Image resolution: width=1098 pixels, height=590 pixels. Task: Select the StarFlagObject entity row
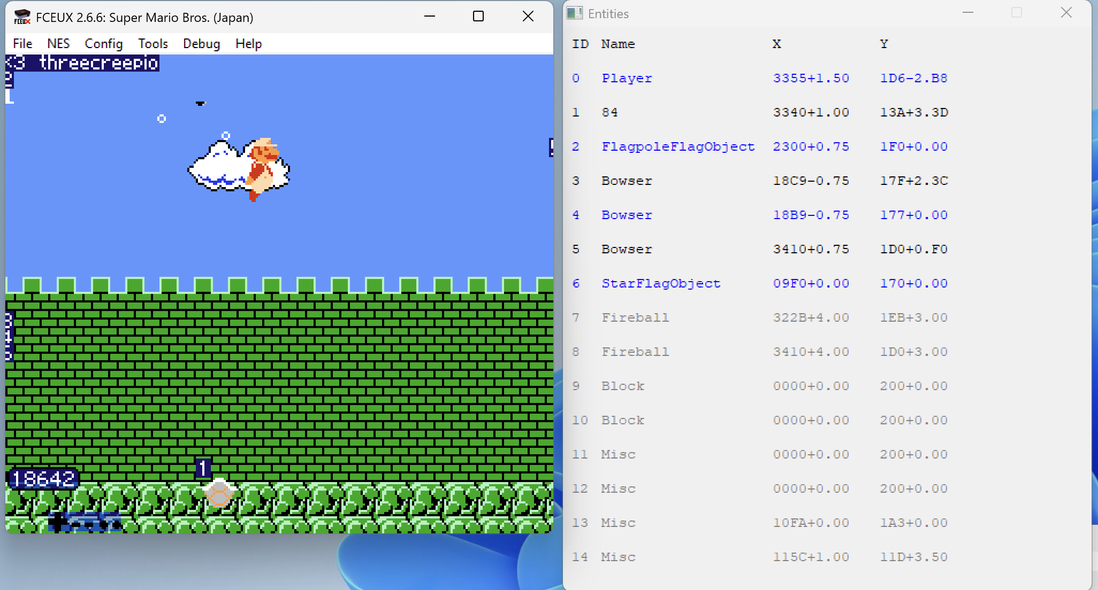(x=661, y=284)
